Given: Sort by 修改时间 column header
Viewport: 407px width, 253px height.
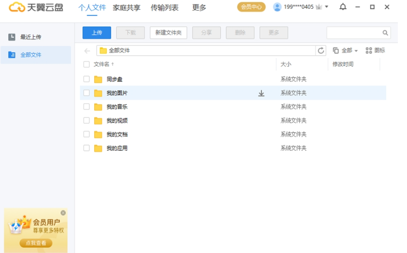Looking at the screenshot, I should 343,64.
